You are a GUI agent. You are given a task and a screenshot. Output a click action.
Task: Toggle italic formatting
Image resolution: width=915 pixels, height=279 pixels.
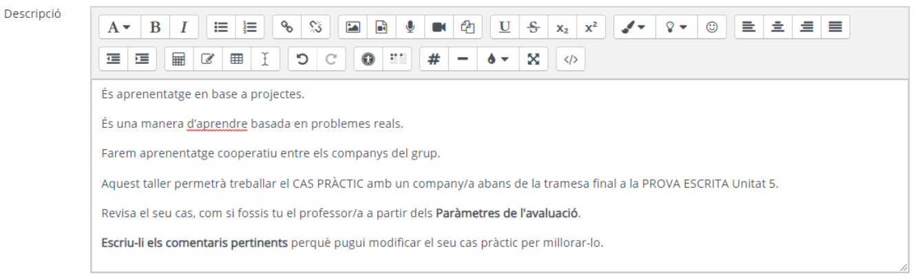184,27
